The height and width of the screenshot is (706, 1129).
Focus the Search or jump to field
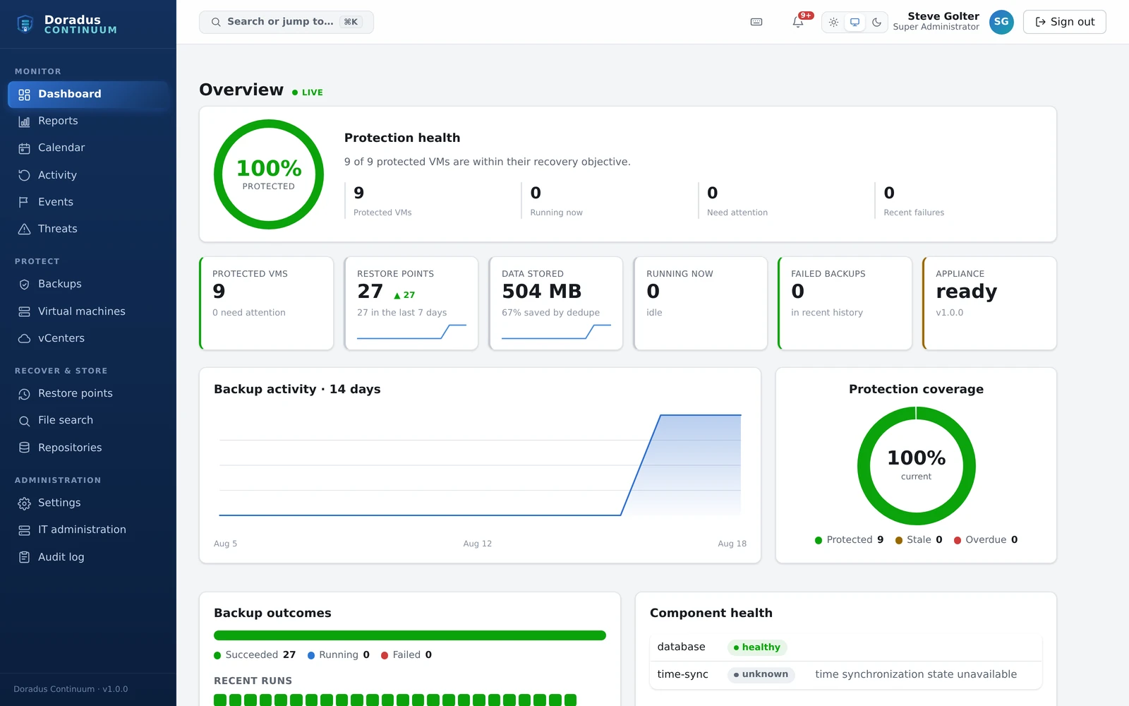coord(286,22)
